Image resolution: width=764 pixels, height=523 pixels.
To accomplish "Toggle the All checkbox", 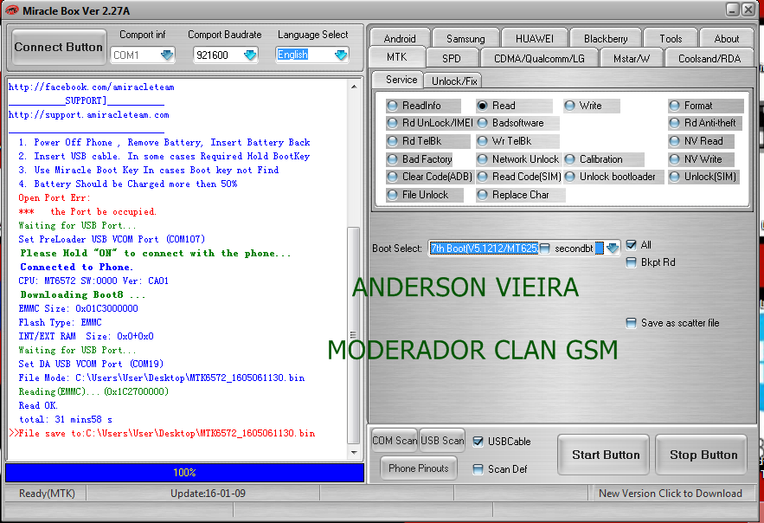I will coord(631,245).
